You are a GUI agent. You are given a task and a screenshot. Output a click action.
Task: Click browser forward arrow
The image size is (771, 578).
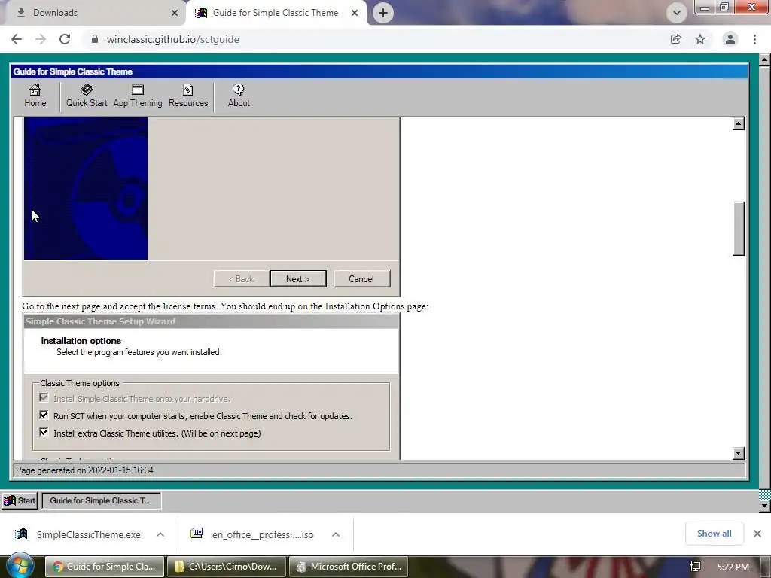point(41,39)
